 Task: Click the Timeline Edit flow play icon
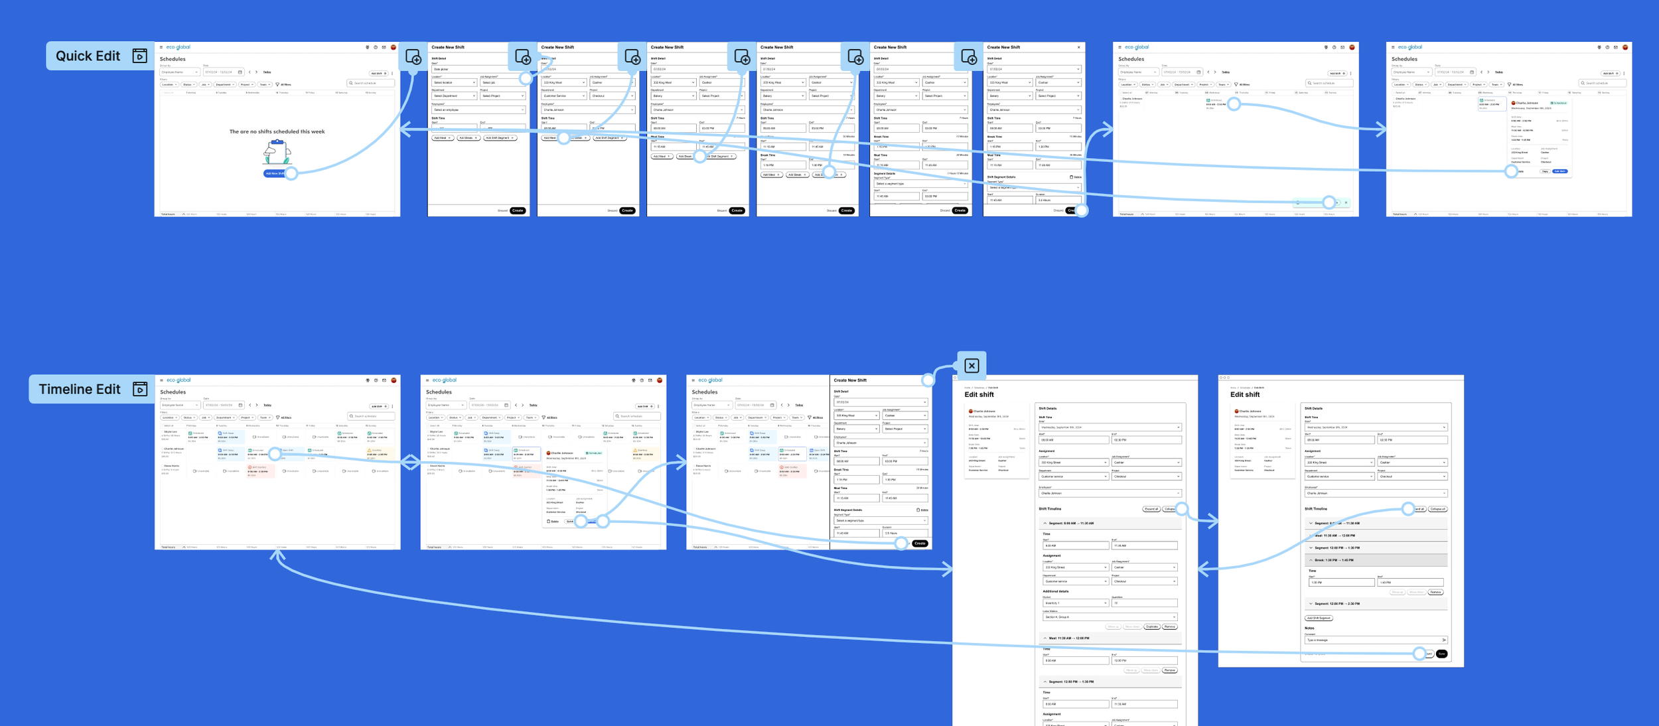pyautogui.click(x=139, y=389)
